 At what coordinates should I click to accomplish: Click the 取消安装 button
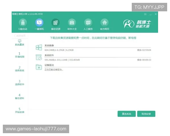(146, 114)
